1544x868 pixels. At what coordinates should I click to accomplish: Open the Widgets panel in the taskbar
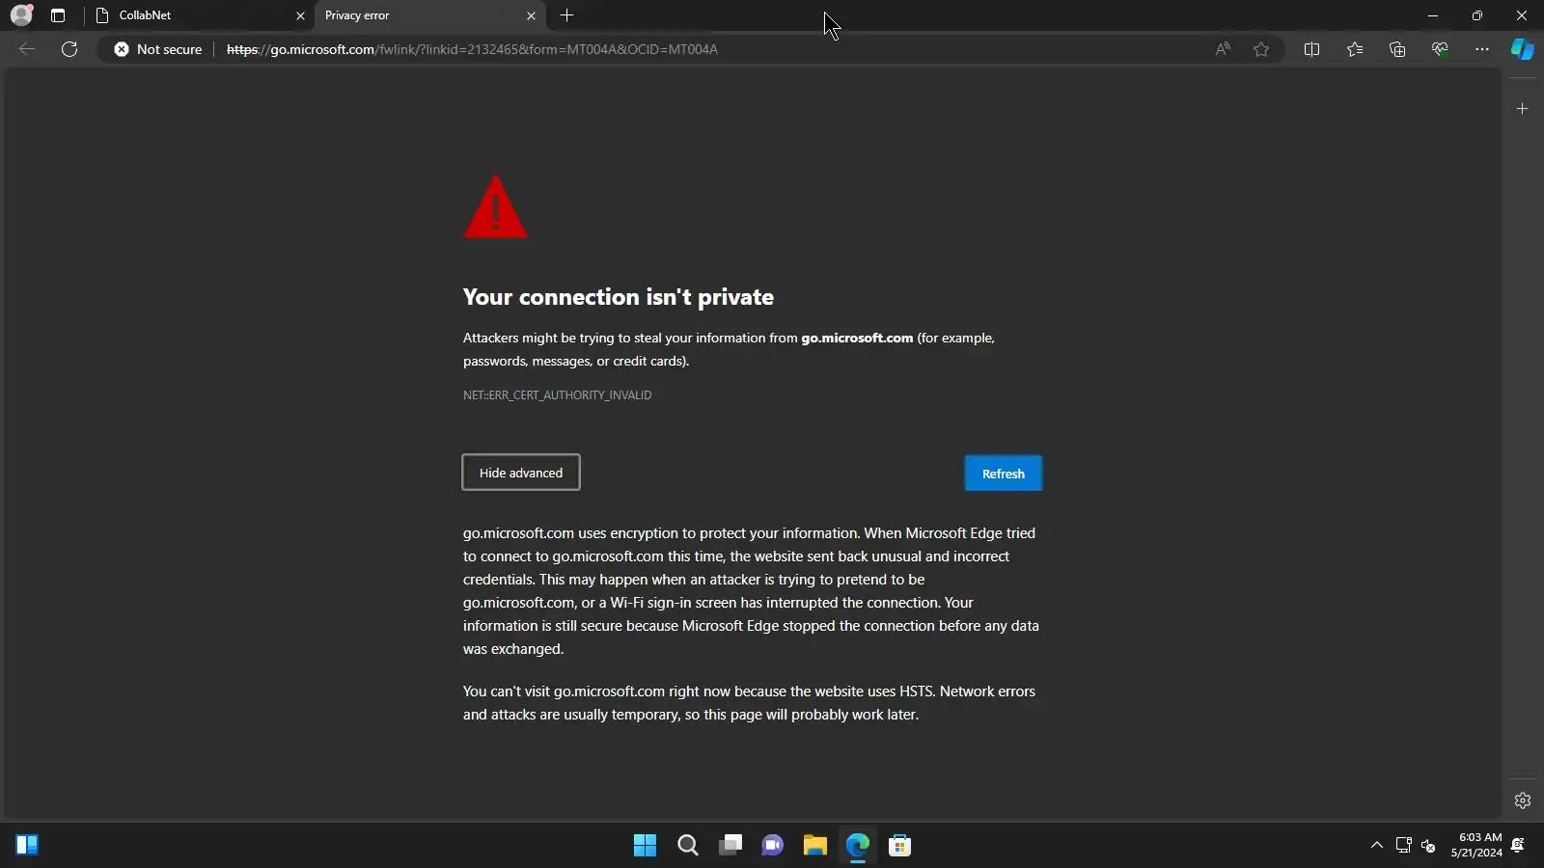[27, 846]
